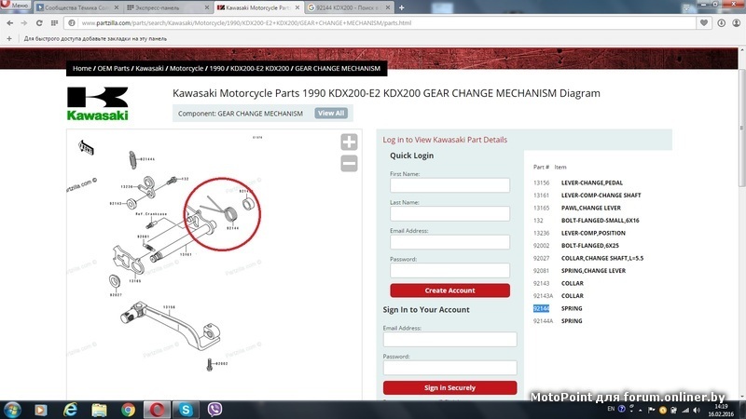The height and width of the screenshot is (419, 746).
Task: Select part 92143A COLLAR row
Action: [x=558, y=296]
